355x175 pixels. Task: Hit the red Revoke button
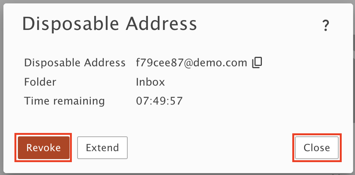click(x=43, y=148)
